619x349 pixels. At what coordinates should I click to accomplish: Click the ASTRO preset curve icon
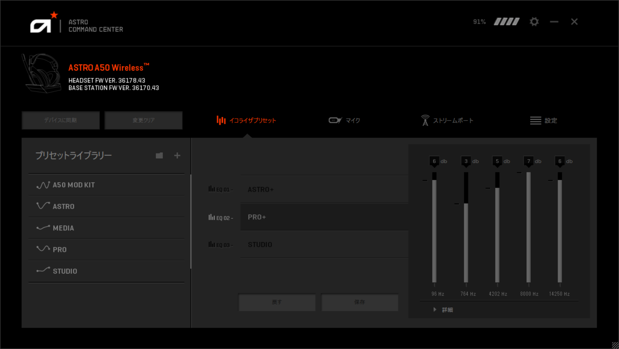tap(43, 206)
